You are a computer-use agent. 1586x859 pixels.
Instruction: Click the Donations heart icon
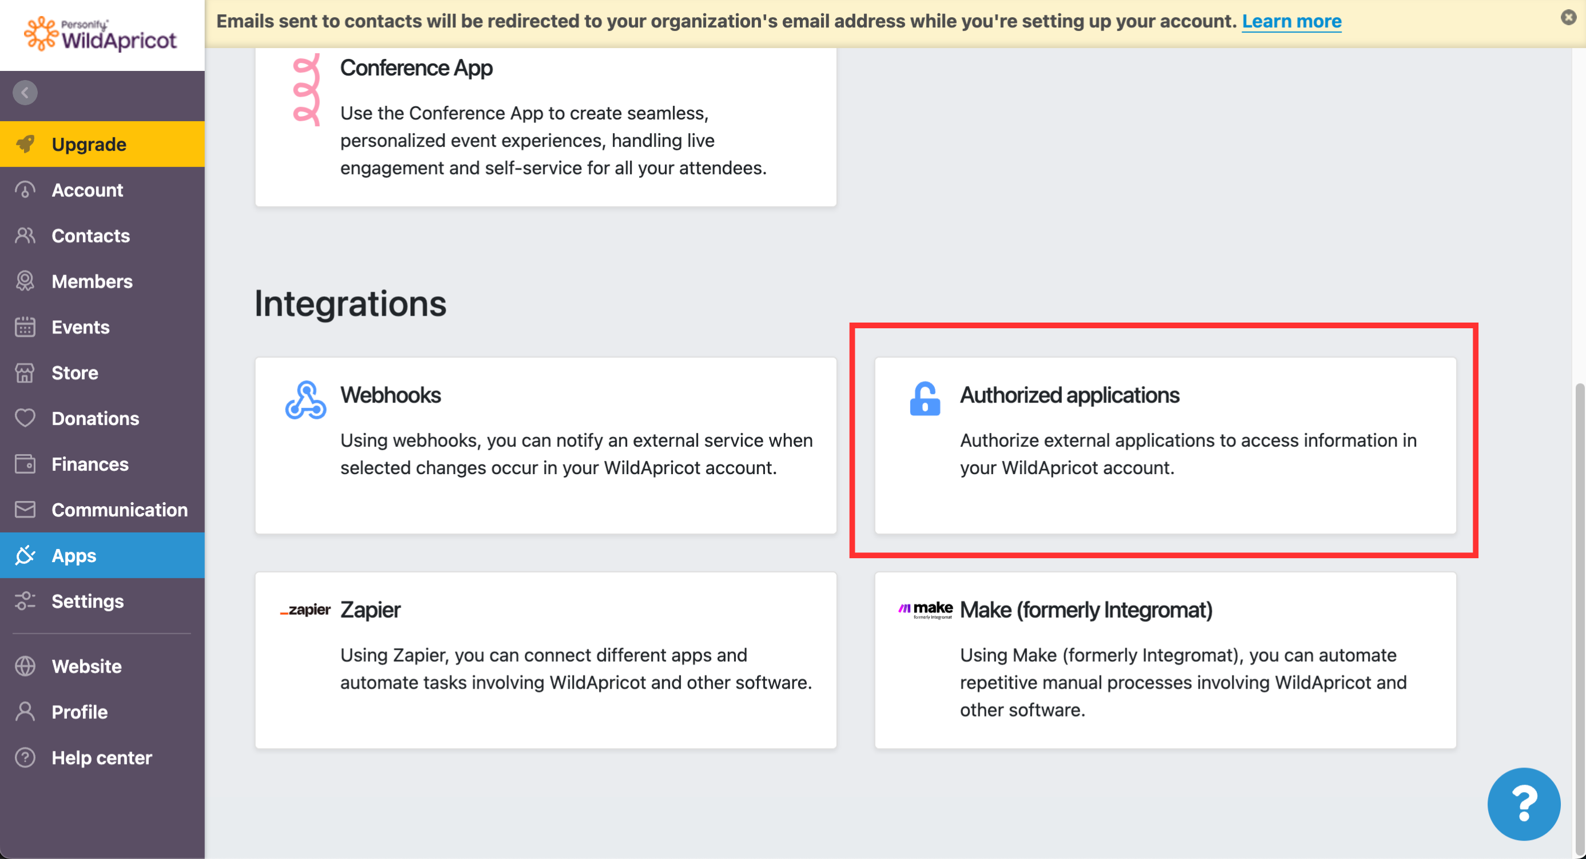[25, 419]
